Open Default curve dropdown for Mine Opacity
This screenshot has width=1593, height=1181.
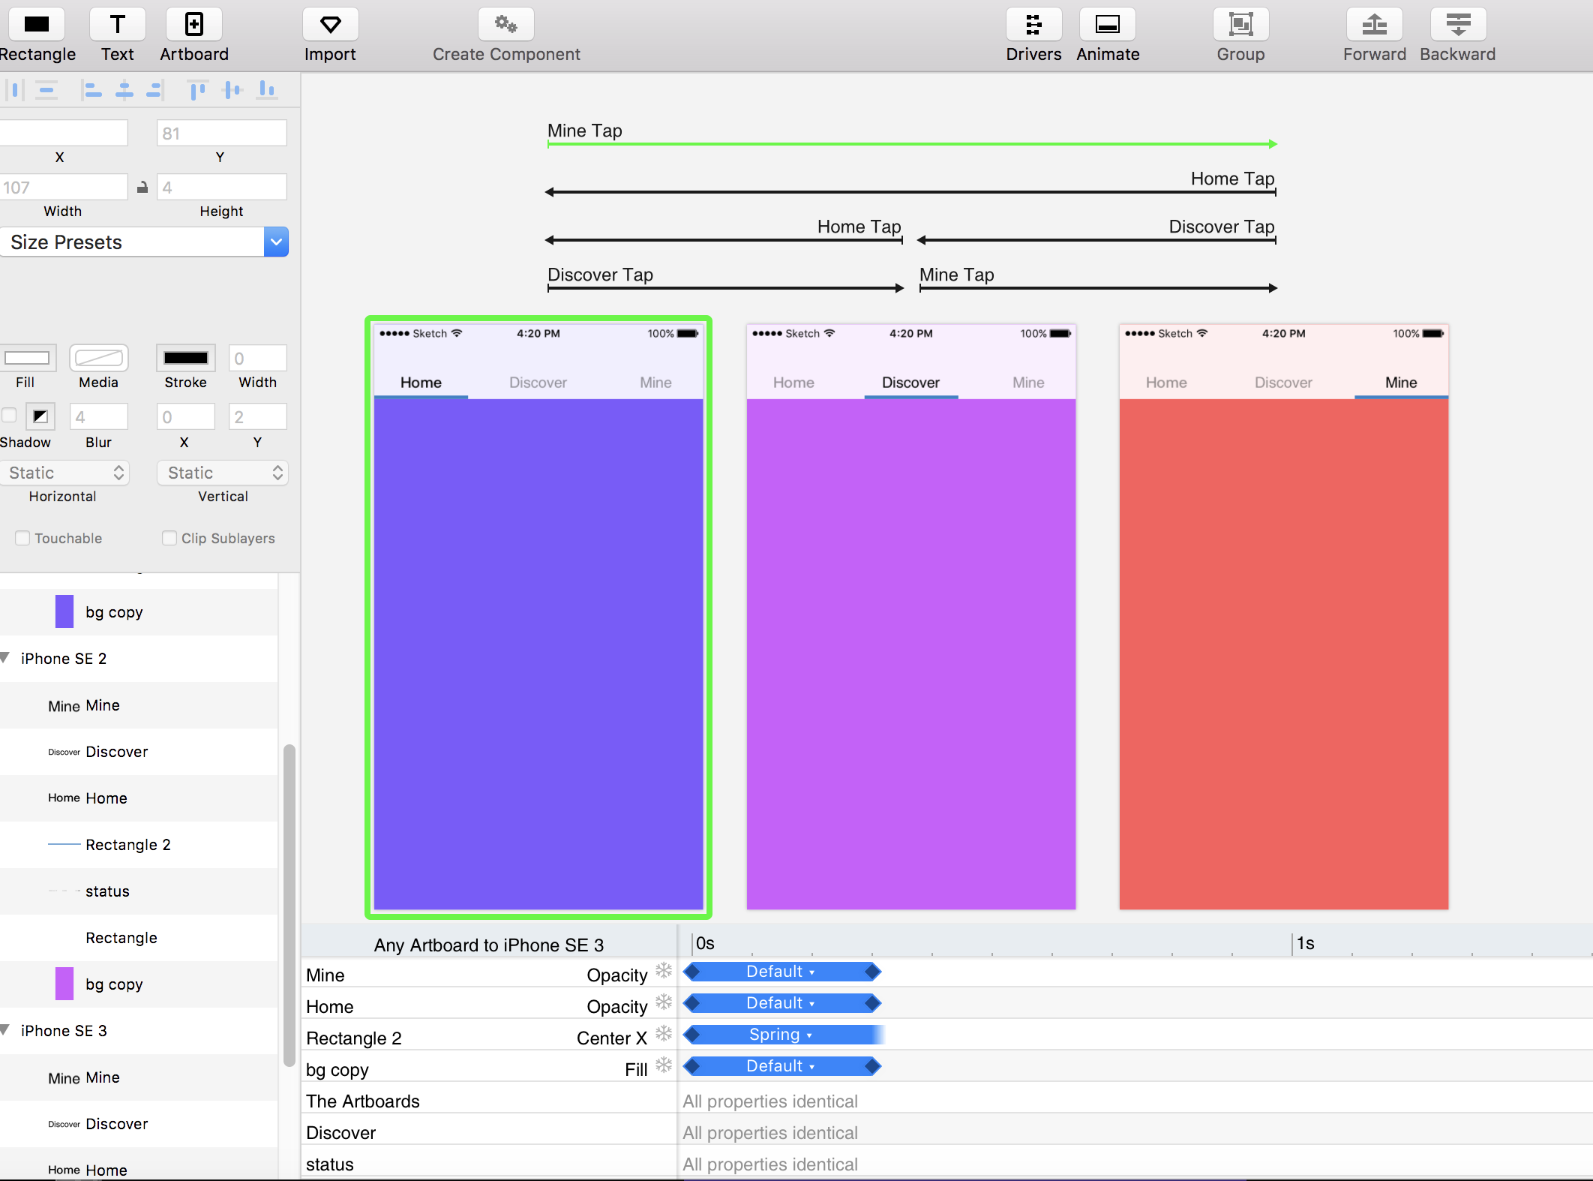[x=781, y=972]
